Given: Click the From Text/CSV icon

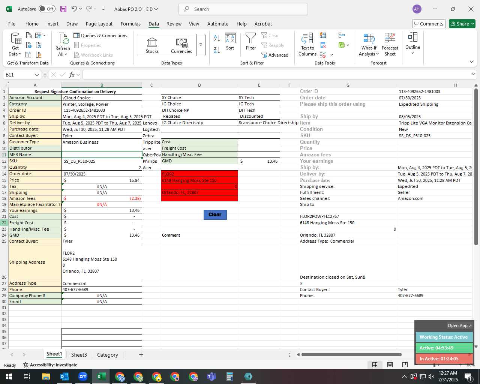Looking at the screenshot, I should tap(29, 36).
